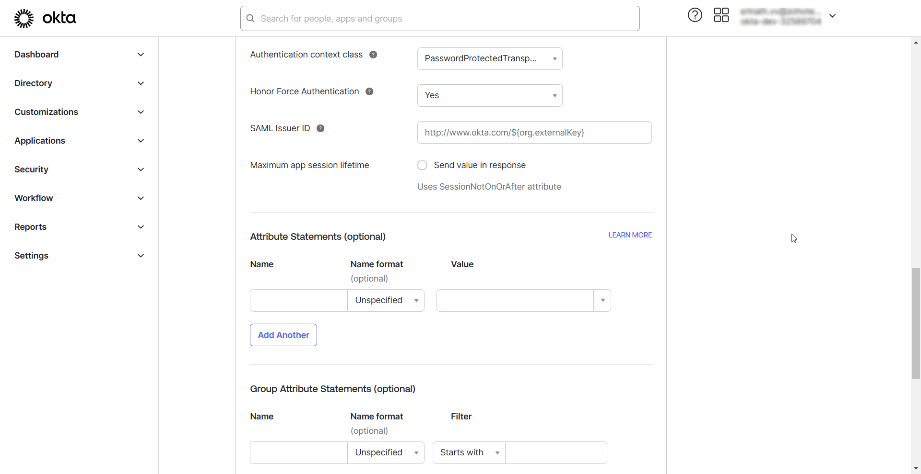Enable Send value in response checkbox
The width and height of the screenshot is (921, 474).
tap(422, 165)
